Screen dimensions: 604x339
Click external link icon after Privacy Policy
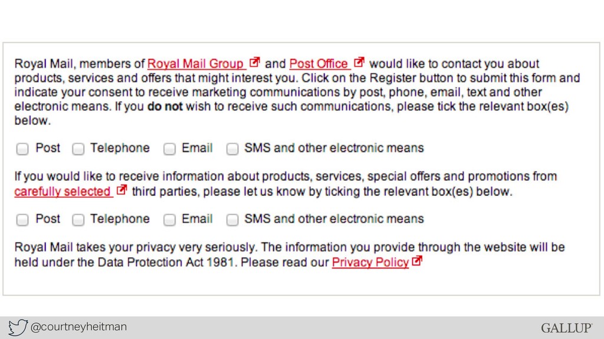click(x=417, y=261)
